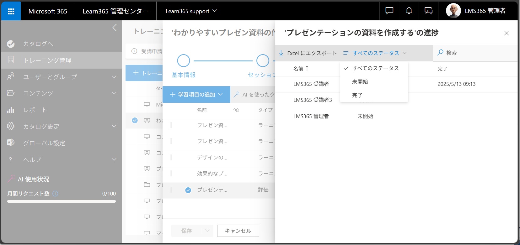This screenshot has width=520, height=245.
Task: Click 学習項目の追加 button
Action: pos(196,94)
